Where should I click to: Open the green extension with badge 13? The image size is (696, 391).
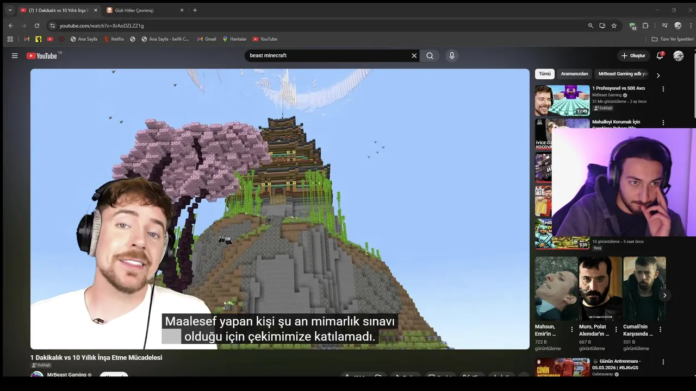click(632, 26)
